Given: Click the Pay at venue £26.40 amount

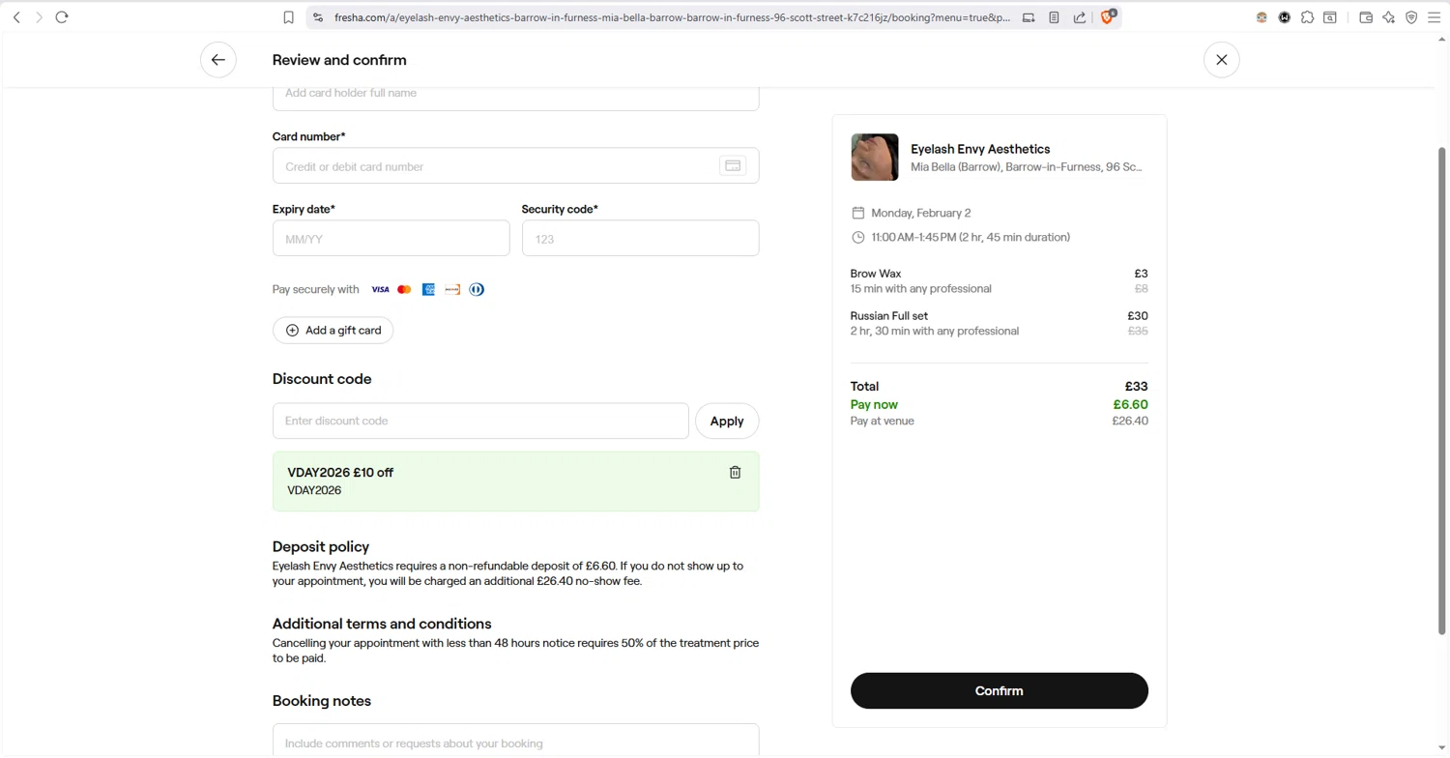Looking at the screenshot, I should (x=1130, y=422).
